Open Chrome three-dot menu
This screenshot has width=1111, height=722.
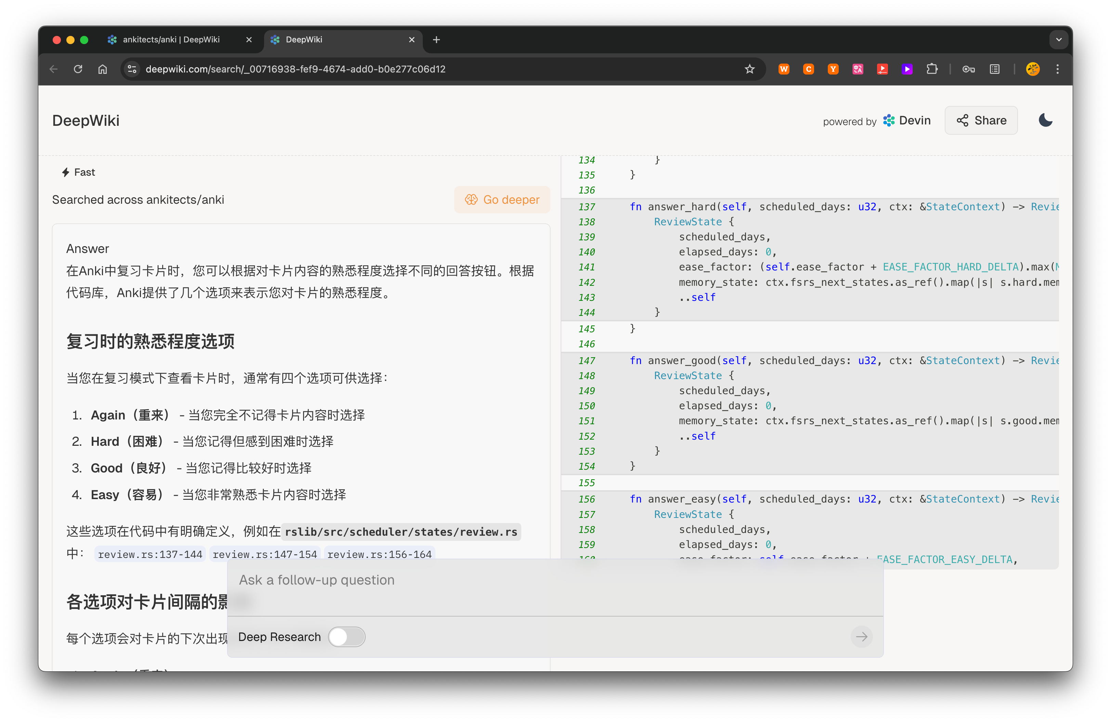[x=1058, y=69]
